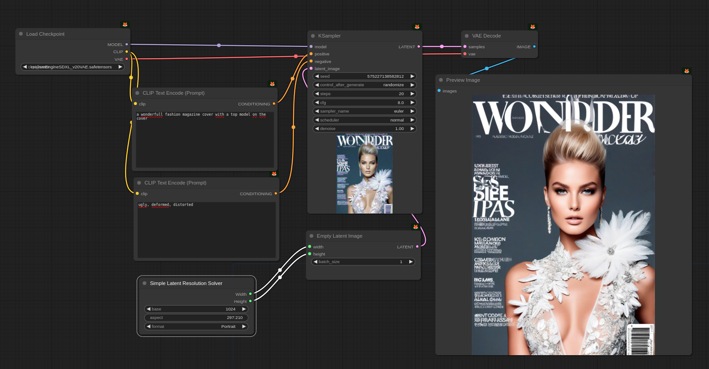
Task: Collapse the negative CLIP Text Encode node
Action: [x=139, y=183]
